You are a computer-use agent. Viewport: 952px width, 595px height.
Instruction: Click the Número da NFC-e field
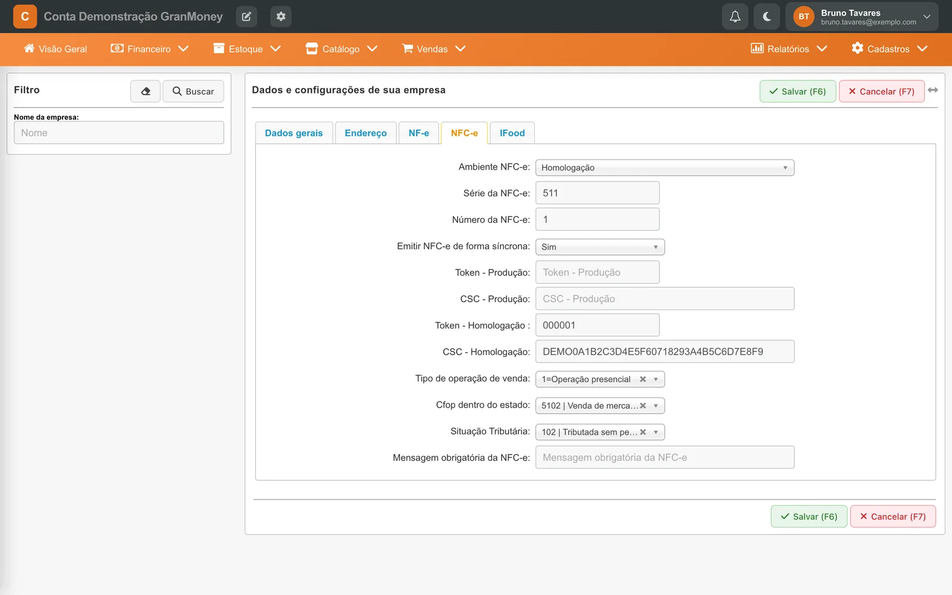[x=597, y=220]
